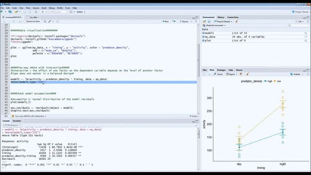Click the Print icon in main toolbar
The width and height of the screenshot is (311, 175).
tap(35, 12)
